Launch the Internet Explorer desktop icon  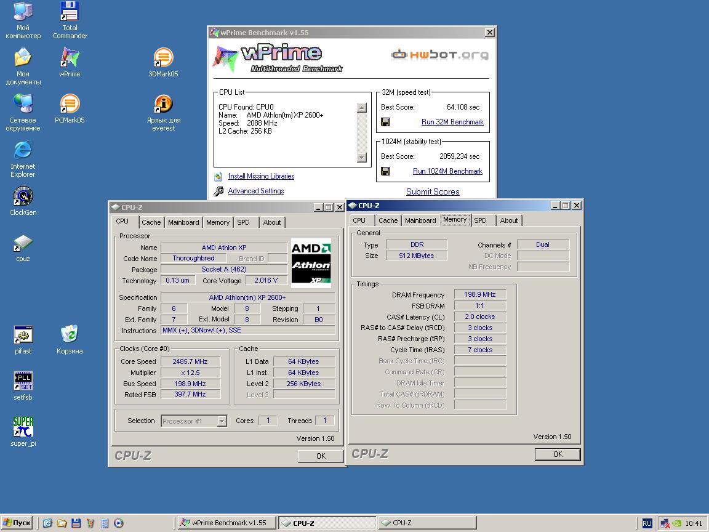click(x=23, y=159)
